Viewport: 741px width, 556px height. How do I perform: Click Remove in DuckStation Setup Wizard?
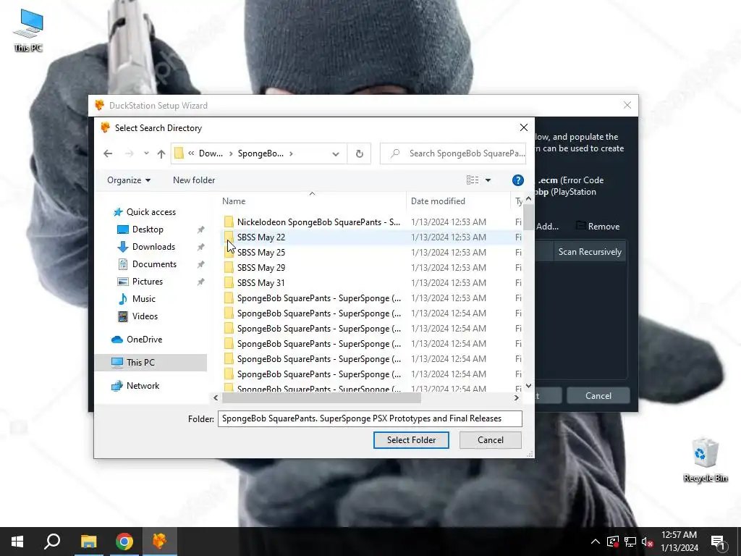click(x=598, y=227)
